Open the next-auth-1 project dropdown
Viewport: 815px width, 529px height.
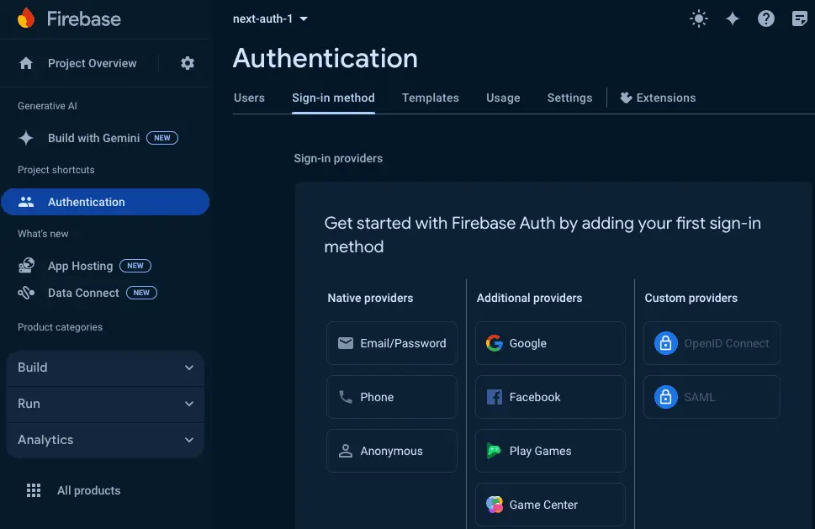click(x=270, y=19)
